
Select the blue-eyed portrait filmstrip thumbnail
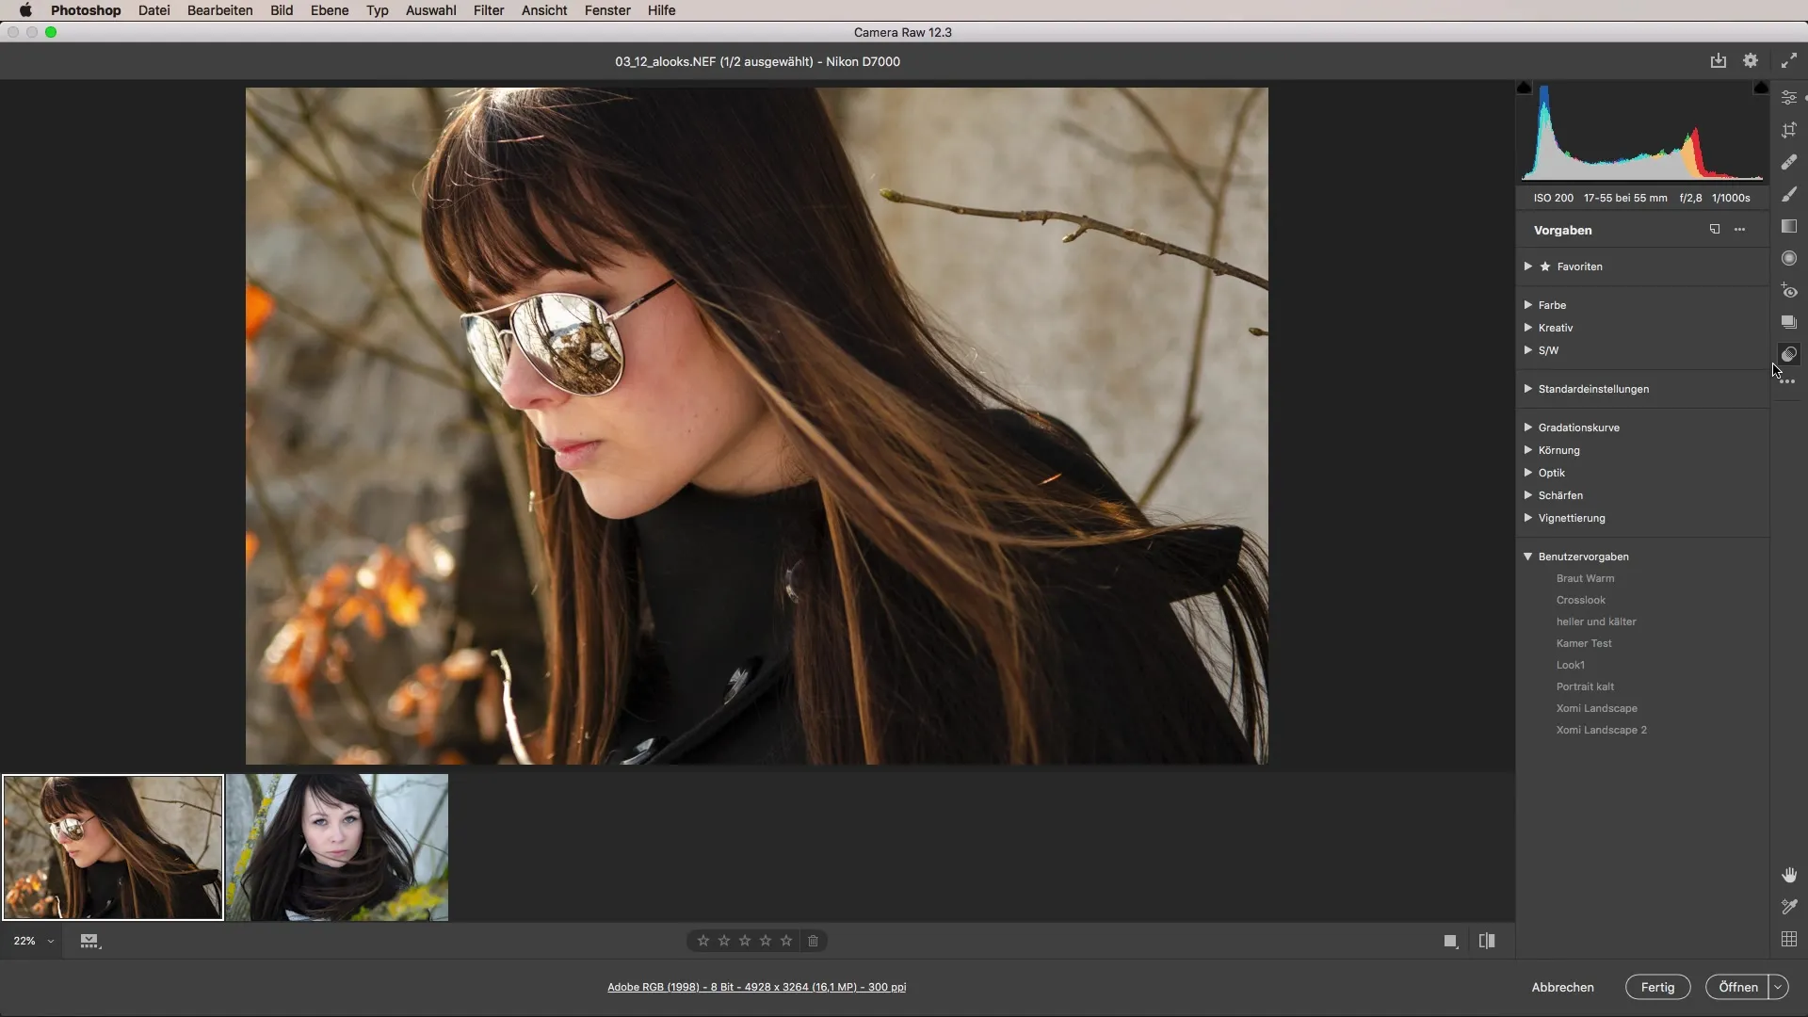pyautogui.click(x=337, y=847)
